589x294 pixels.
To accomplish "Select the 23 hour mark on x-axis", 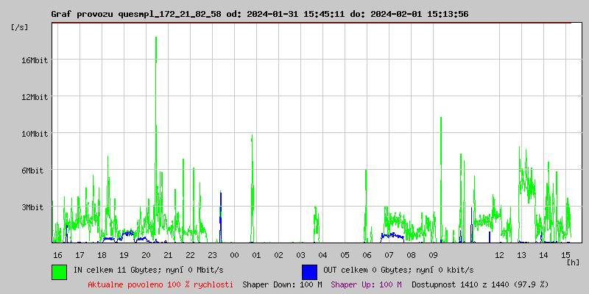I will 212,254.
